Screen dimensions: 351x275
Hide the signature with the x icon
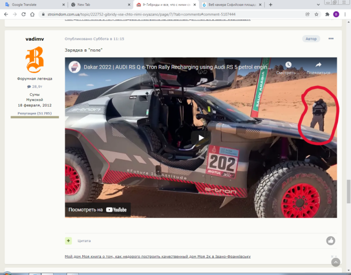[332, 256]
